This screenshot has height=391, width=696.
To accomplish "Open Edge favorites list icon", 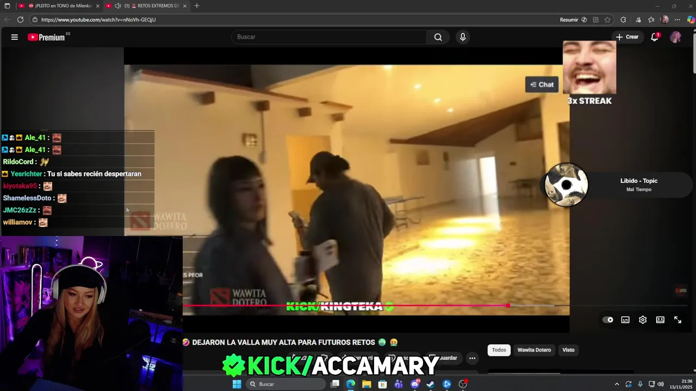I will [651, 20].
